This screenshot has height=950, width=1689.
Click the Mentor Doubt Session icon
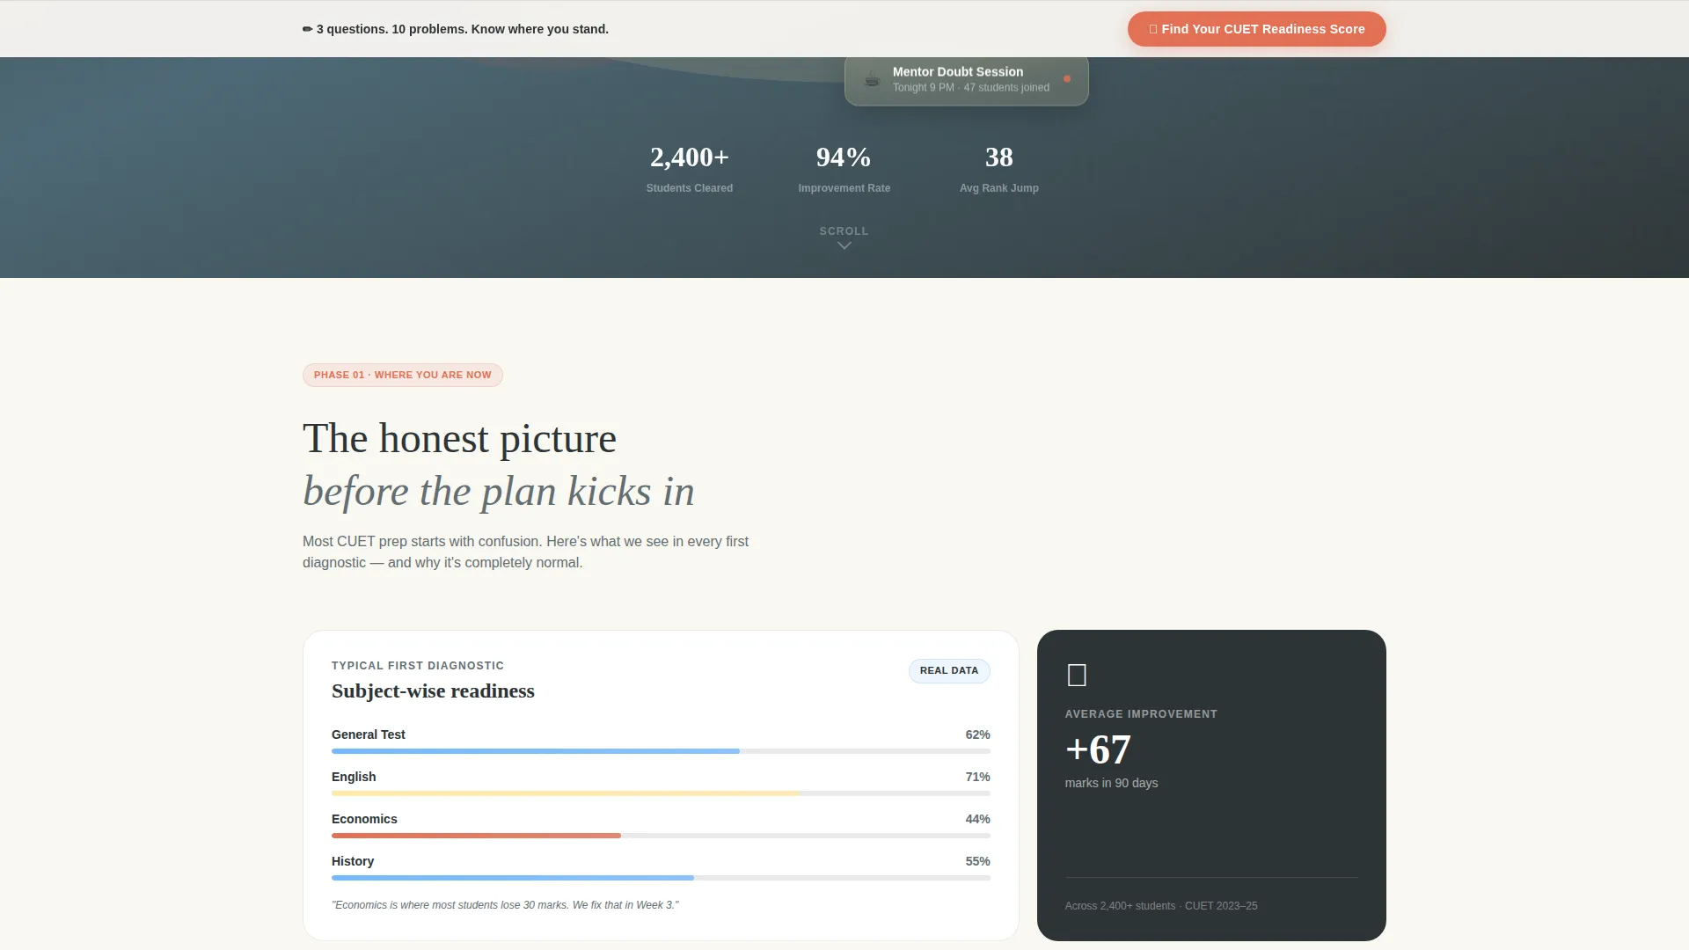click(x=872, y=79)
